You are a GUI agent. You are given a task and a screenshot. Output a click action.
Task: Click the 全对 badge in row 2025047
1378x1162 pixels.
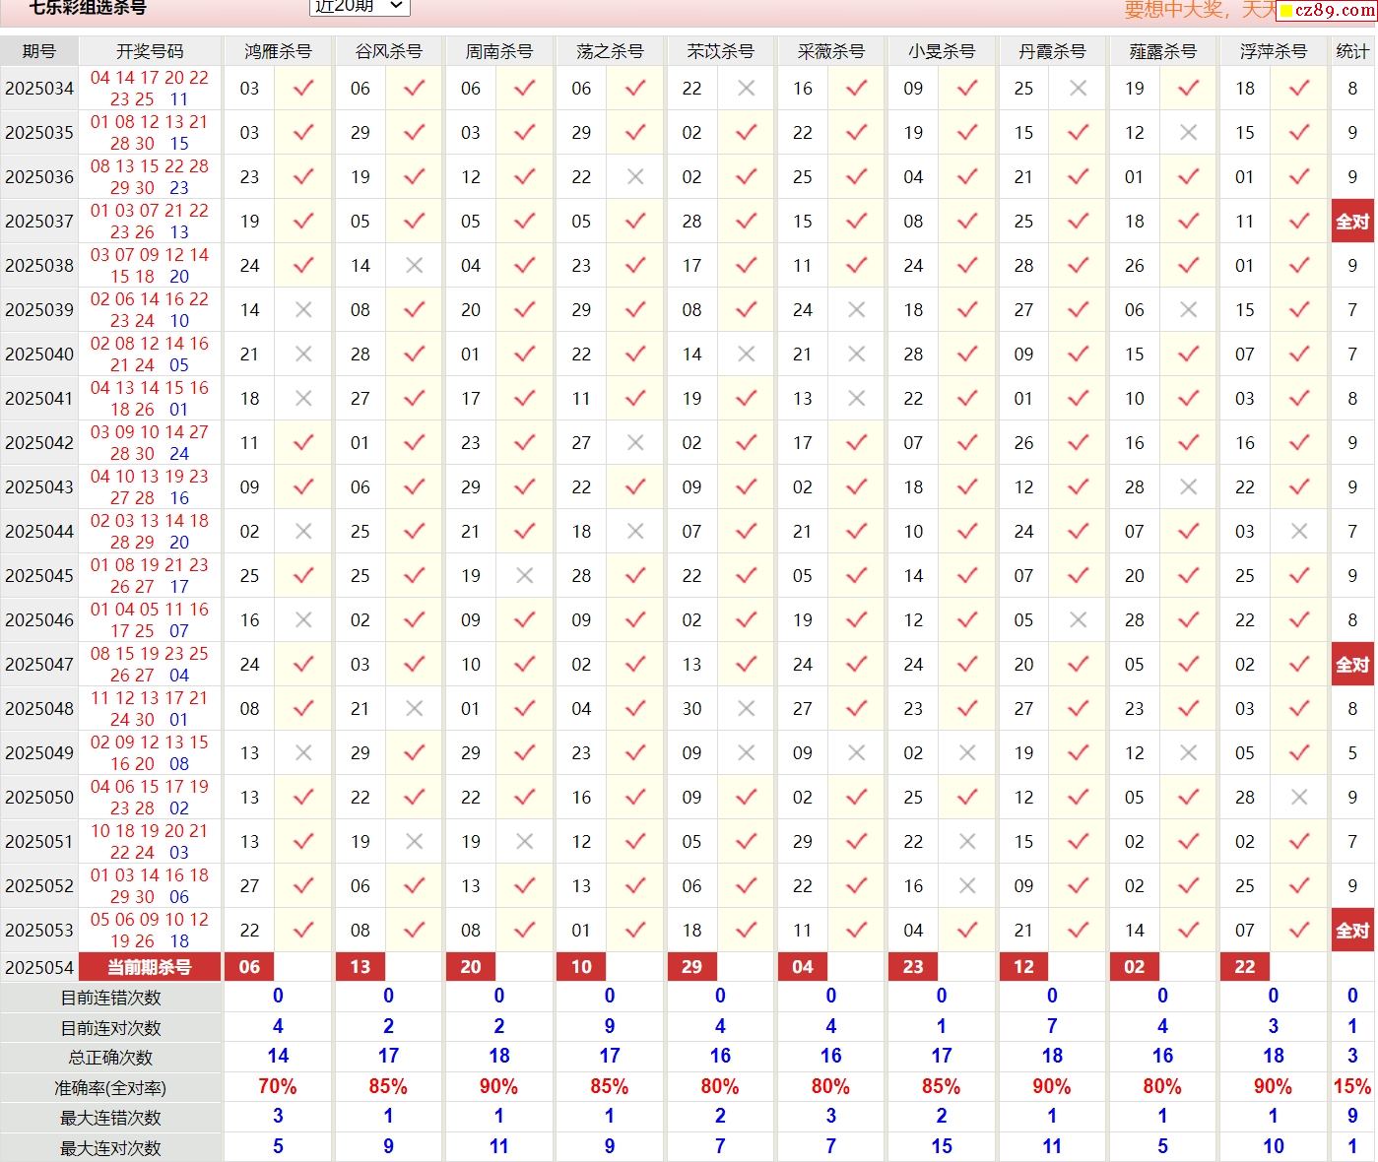1352,665
